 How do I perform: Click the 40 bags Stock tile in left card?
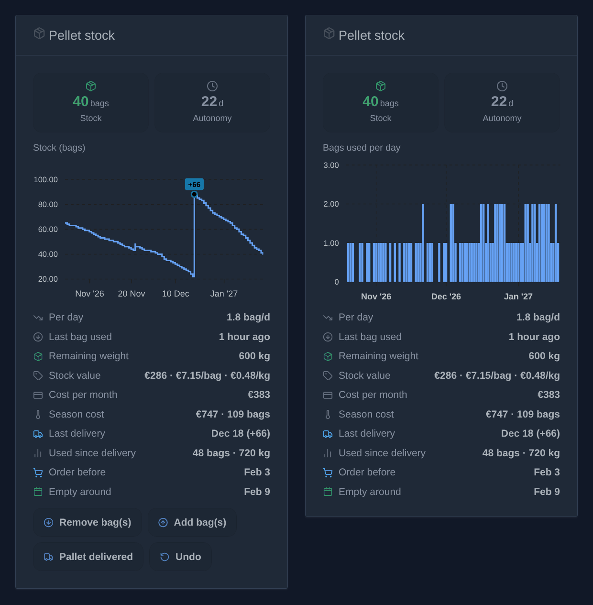pyautogui.click(x=91, y=102)
